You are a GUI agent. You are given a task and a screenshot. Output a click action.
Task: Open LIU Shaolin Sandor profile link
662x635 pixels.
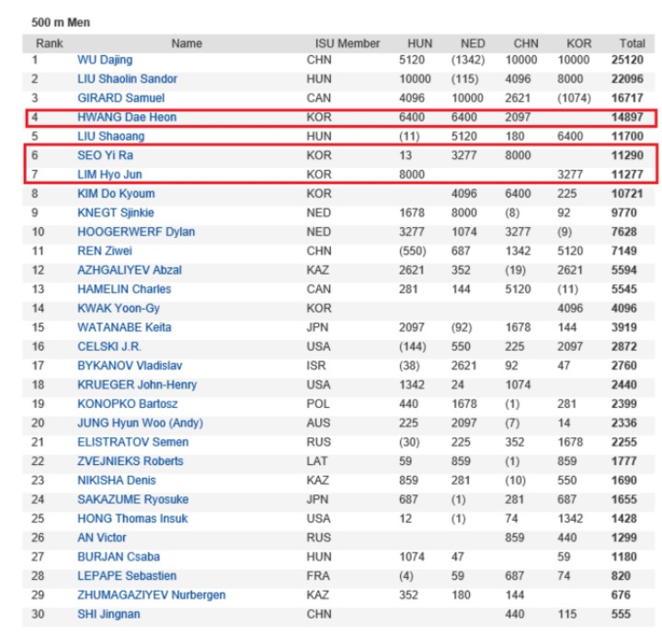(127, 79)
